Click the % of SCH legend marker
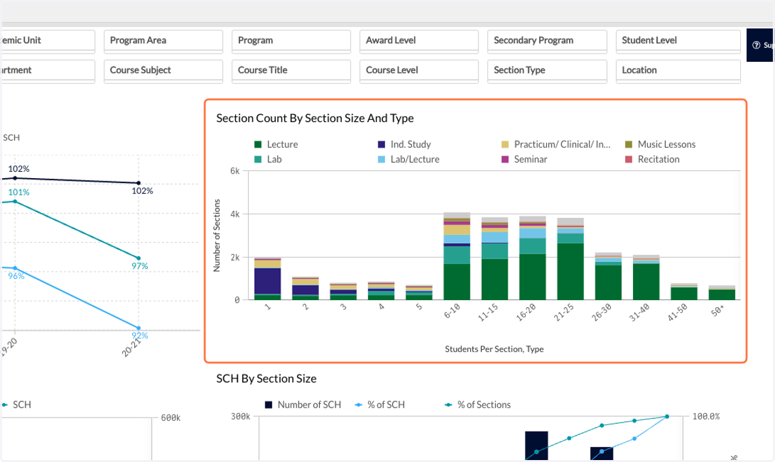The image size is (775, 462). coord(358,405)
